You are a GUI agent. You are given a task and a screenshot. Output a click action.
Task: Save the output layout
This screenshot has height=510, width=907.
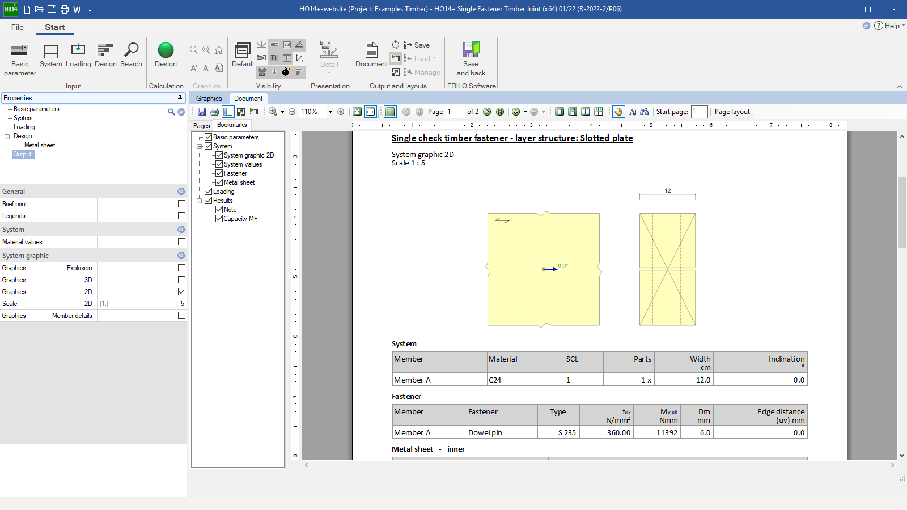click(x=417, y=45)
